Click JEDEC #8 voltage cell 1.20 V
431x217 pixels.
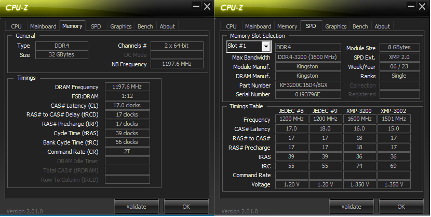click(x=292, y=185)
